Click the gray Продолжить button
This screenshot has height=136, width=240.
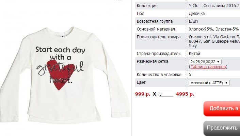[x=222, y=128]
